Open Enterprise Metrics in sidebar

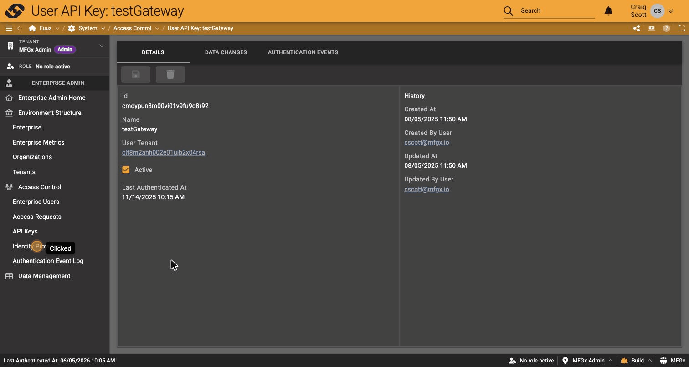(x=38, y=143)
